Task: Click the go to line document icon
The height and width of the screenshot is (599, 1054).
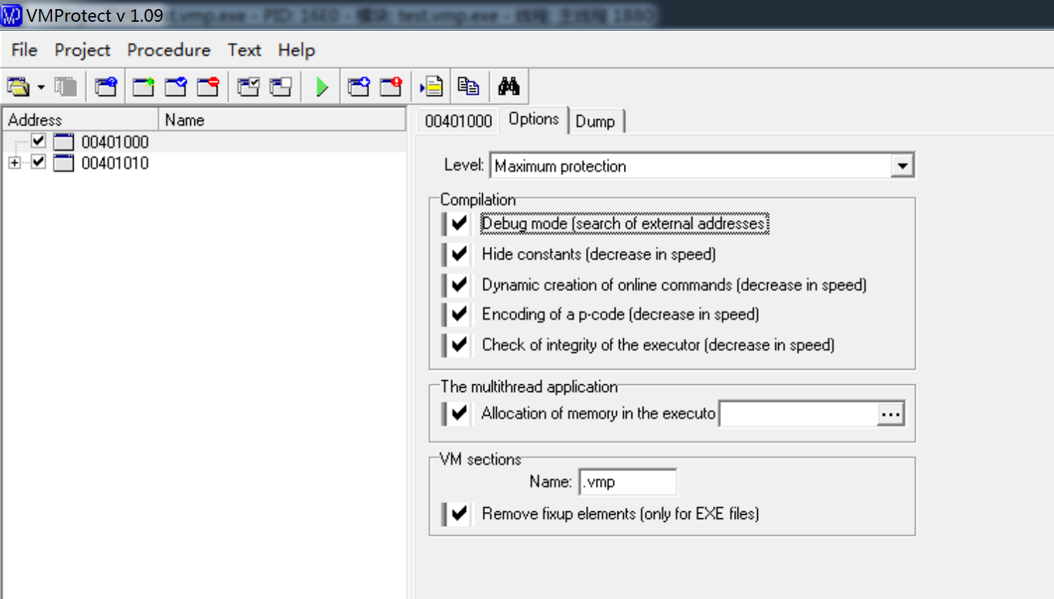Action: (432, 86)
